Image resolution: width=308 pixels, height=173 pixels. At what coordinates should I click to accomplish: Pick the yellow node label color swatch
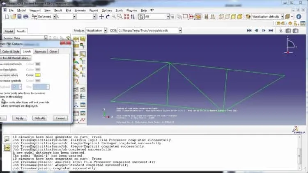pyautogui.click(x=38, y=75)
